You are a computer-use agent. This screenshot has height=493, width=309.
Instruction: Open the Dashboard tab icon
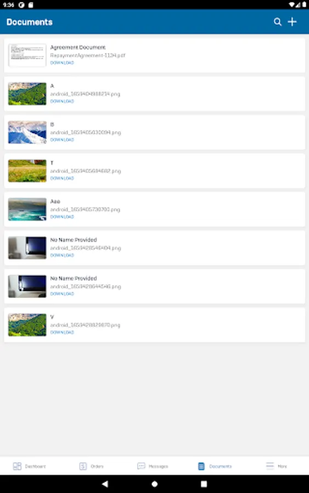17,466
